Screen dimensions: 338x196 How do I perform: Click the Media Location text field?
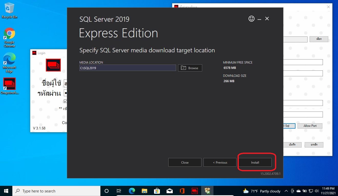pos(128,68)
